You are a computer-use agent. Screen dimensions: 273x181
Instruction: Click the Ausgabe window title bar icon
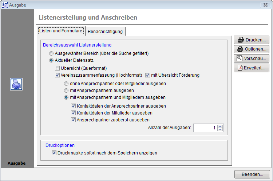coord(4,5)
